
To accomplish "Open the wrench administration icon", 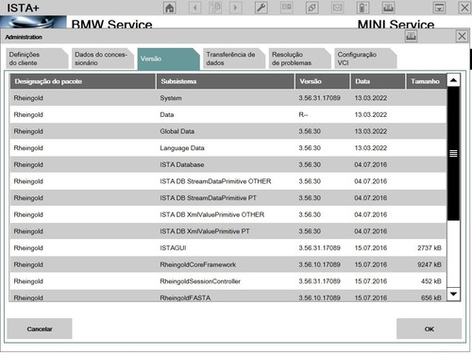I will 261,8.
